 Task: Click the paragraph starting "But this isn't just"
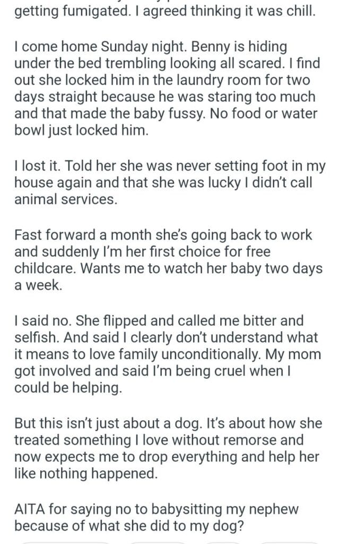click(x=170, y=448)
